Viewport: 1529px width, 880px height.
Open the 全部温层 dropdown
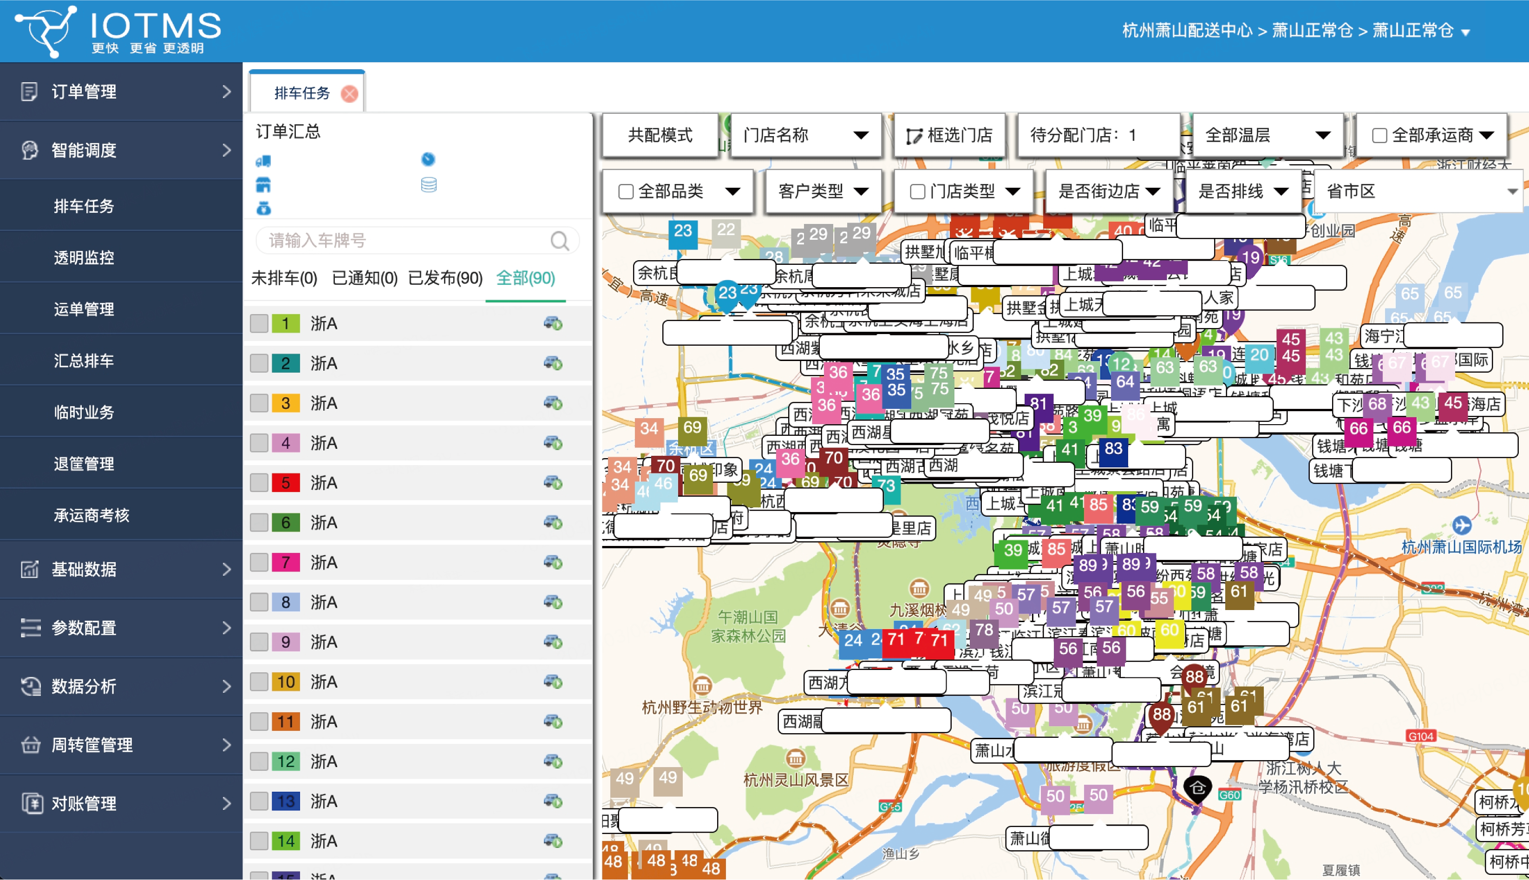coord(1268,135)
